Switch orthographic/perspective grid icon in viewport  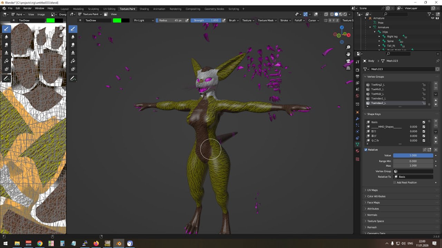[348, 68]
